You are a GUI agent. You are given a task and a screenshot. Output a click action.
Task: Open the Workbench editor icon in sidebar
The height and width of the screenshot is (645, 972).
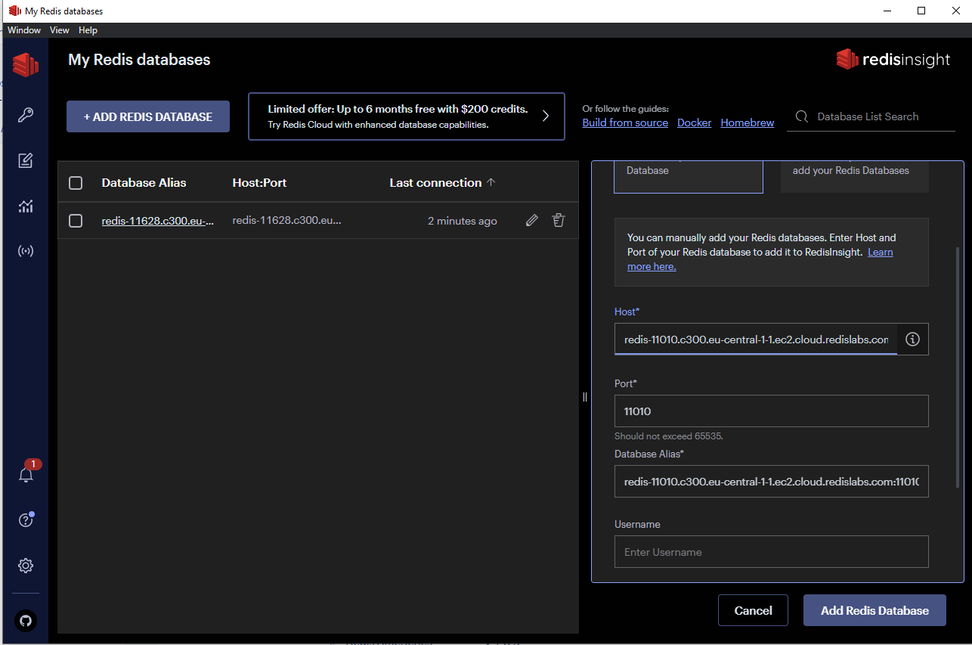26,160
